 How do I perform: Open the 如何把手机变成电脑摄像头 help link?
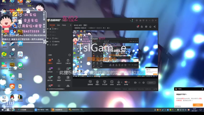tap(57, 89)
